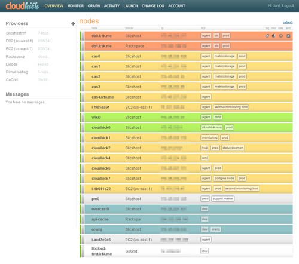Click the dev tag on overcast0 row

tap(205, 208)
